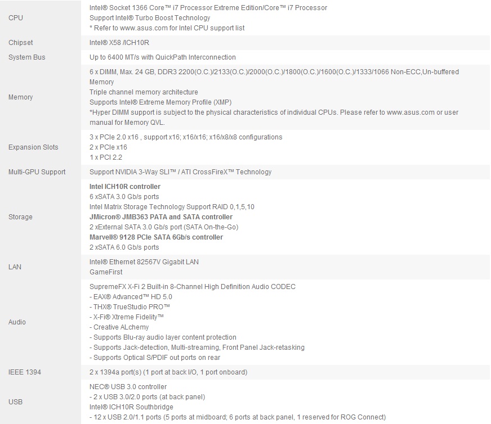491x424 pixels.
Task: Select the Multi-GPU Support label
Action: [x=37, y=172]
